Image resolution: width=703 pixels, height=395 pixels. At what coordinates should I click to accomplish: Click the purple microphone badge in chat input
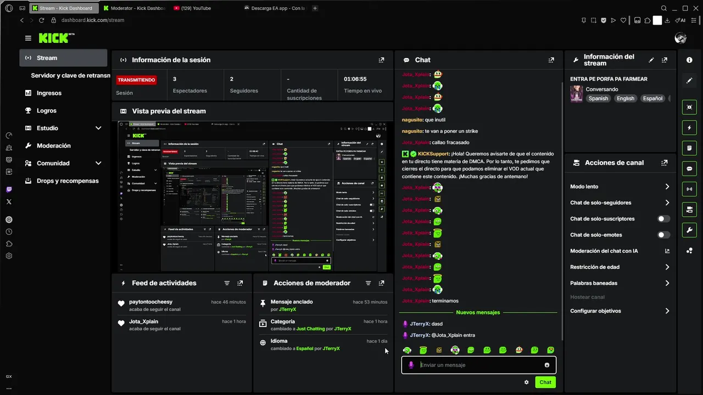point(411,365)
